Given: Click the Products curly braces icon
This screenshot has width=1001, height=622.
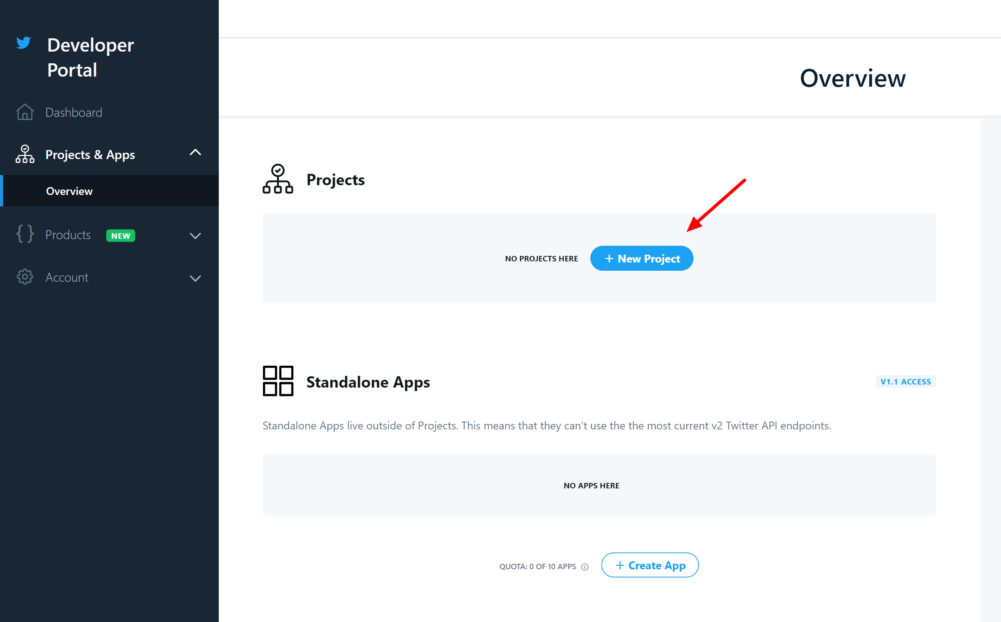Looking at the screenshot, I should tap(25, 234).
